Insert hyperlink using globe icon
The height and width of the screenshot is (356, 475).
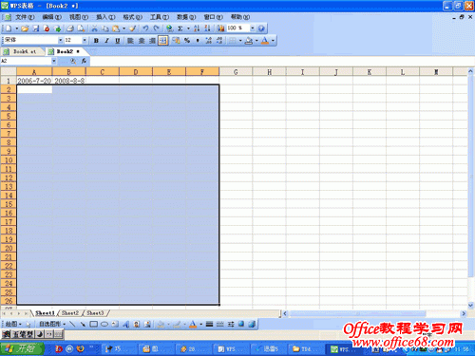coord(170,28)
